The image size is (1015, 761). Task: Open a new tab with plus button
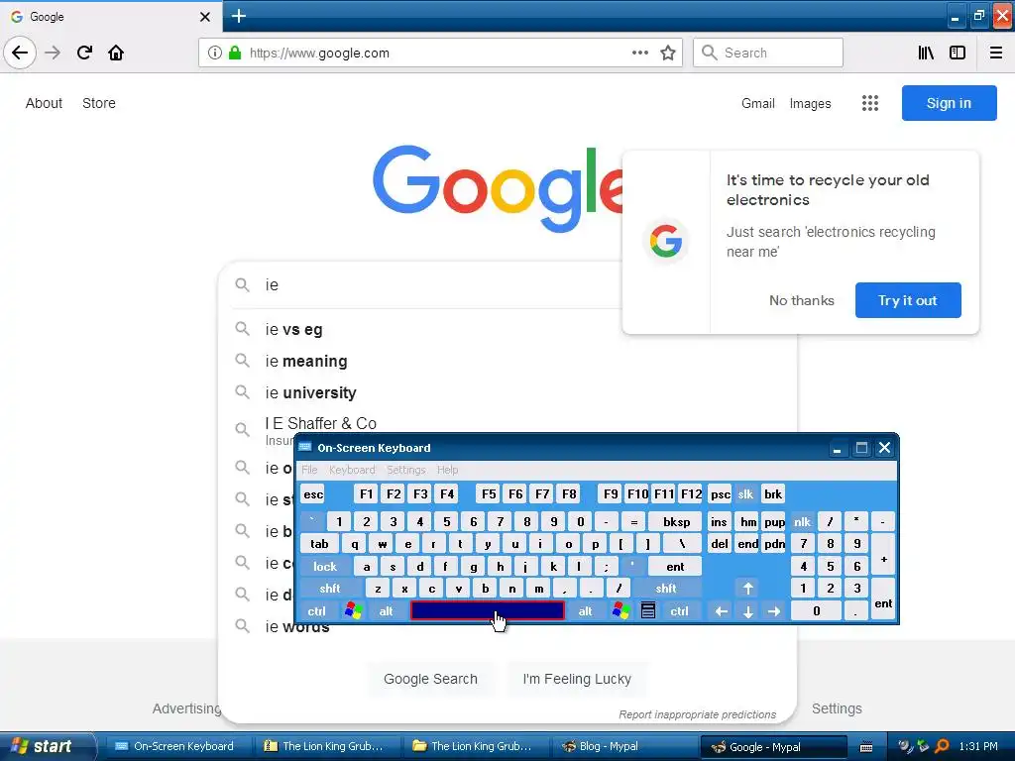coord(239,16)
